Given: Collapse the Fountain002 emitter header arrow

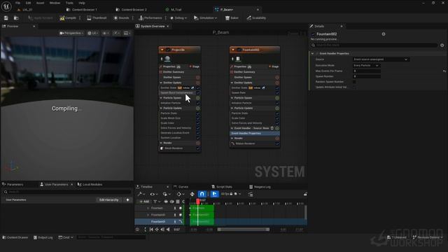Looking at the screenshot, I should pyautogui.click(x=233, y=50).
